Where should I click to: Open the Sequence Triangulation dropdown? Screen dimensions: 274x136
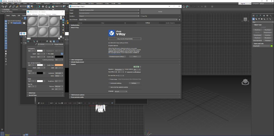pos(119,70)
